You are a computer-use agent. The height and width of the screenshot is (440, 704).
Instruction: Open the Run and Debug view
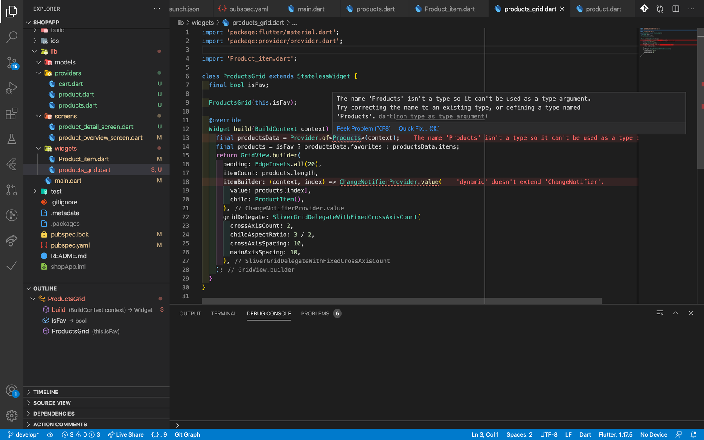pos(12,88)
